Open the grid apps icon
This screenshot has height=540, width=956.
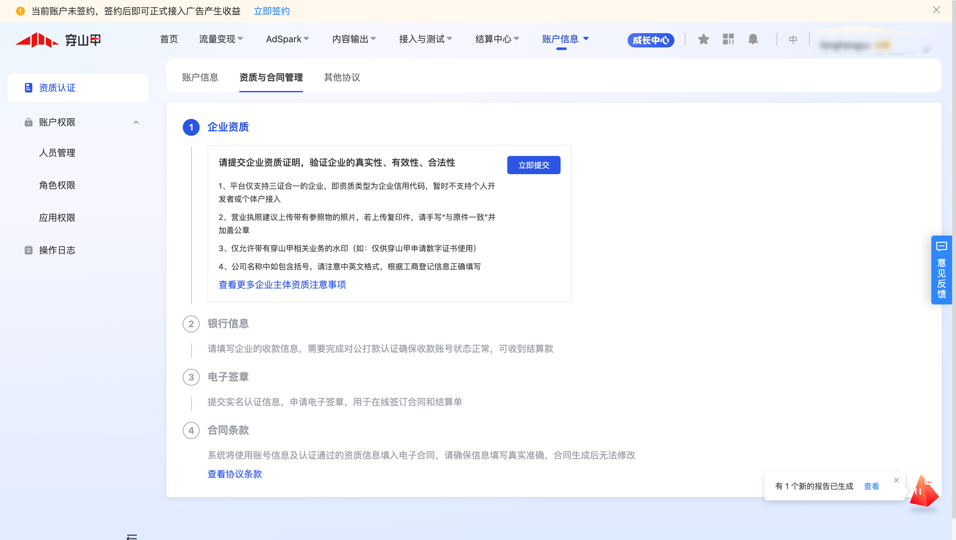(728, 39)
